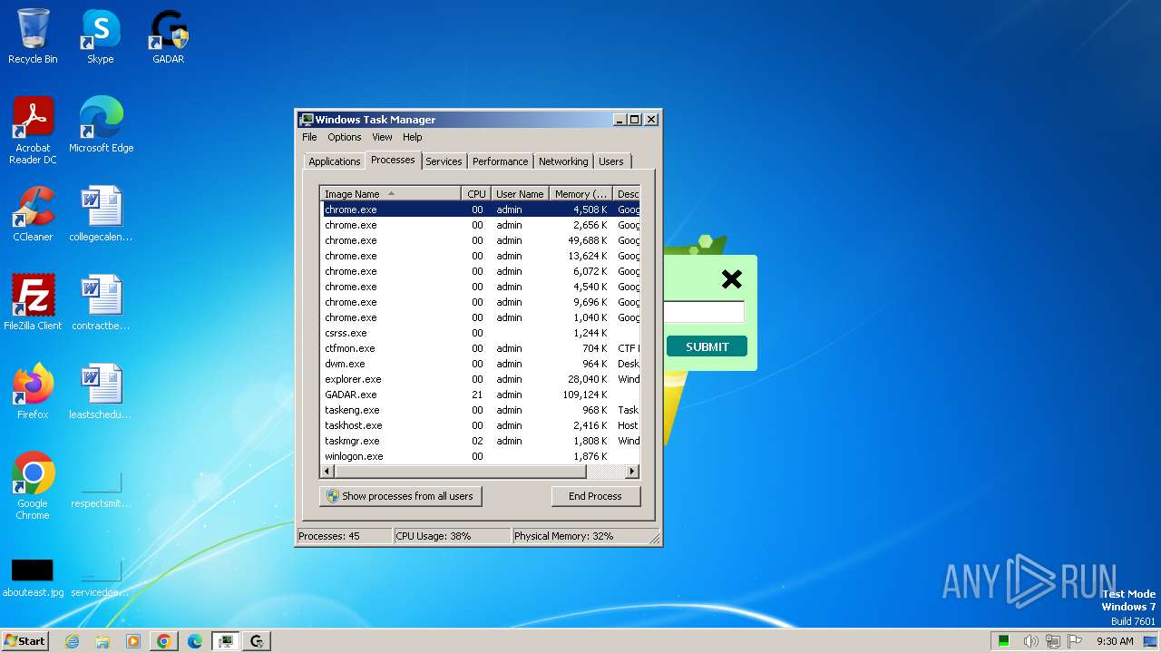Sort processes by User Name column header
The height and width of the screenshot is (653, 1161).
520,193
